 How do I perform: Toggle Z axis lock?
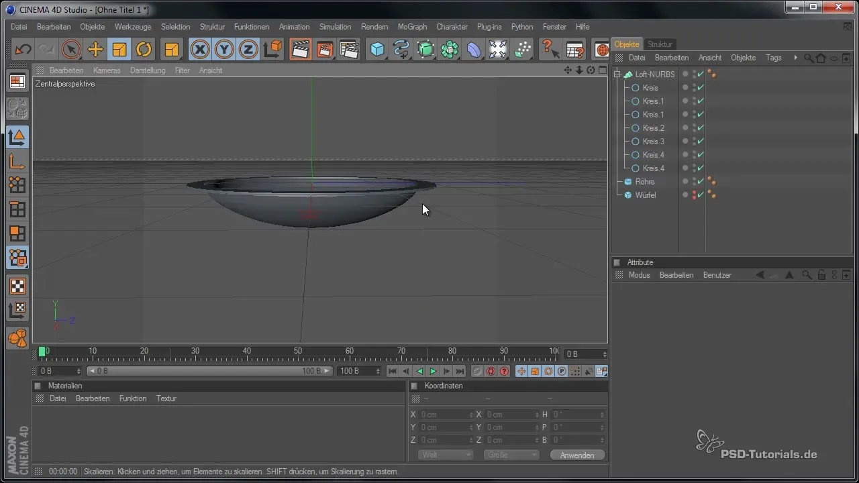pos(248,49)
